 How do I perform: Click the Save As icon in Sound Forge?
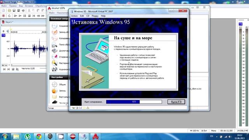point(19,10)
